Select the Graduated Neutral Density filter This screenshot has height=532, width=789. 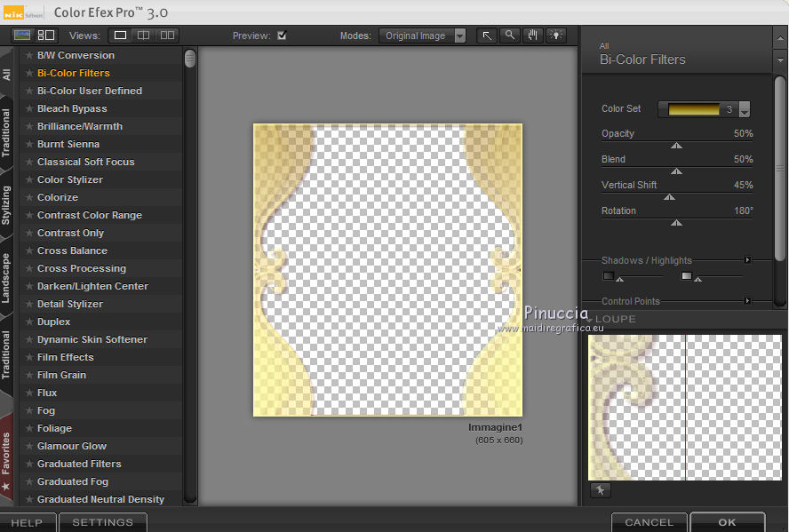[100, 499]
